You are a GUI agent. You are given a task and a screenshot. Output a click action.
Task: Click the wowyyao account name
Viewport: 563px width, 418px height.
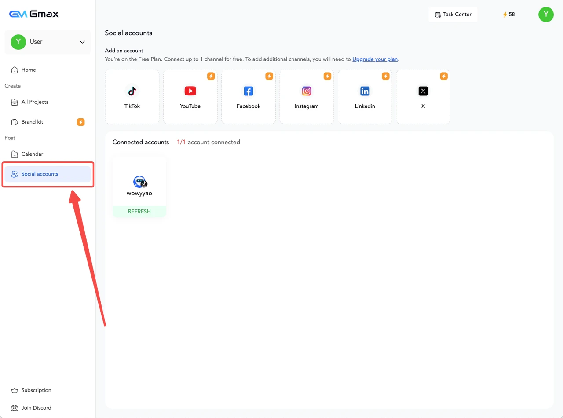[139, 193]
